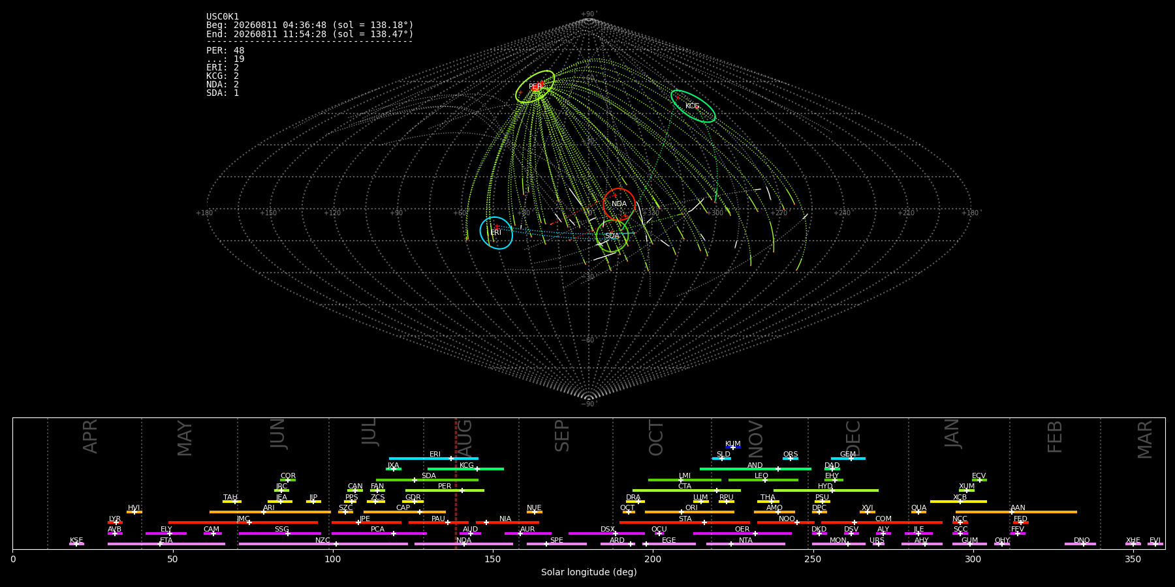Click the PER radiant ellipse on the sky map
The image size is (1175, 587).
(535, 87)
